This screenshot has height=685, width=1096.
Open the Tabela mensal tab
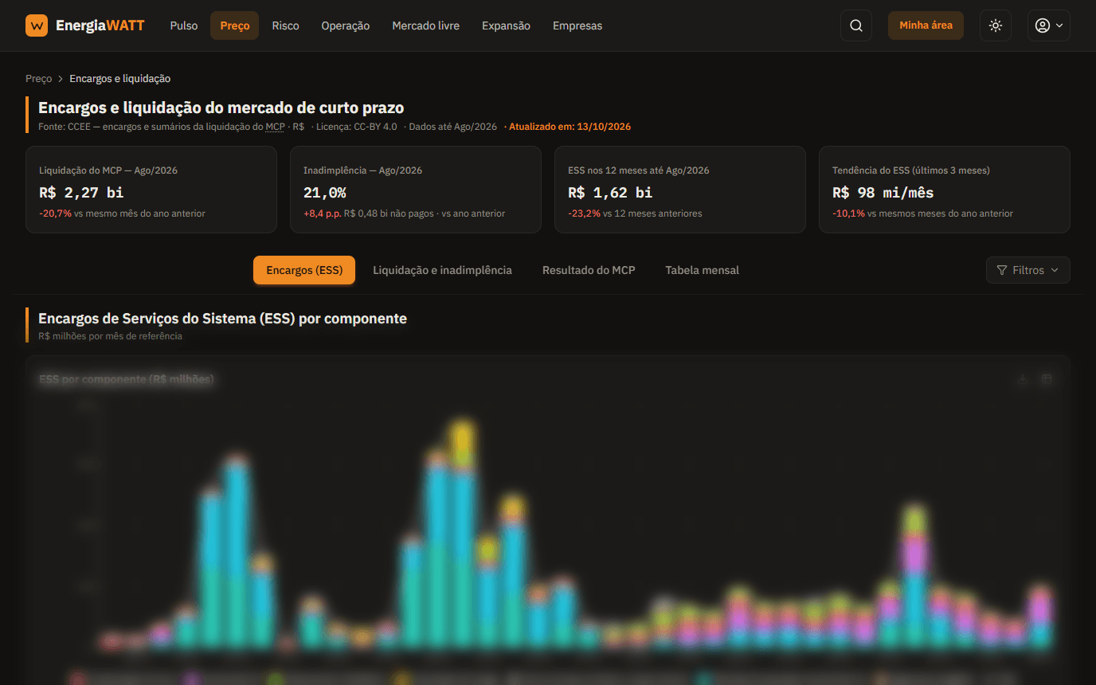tap(702, 270)
